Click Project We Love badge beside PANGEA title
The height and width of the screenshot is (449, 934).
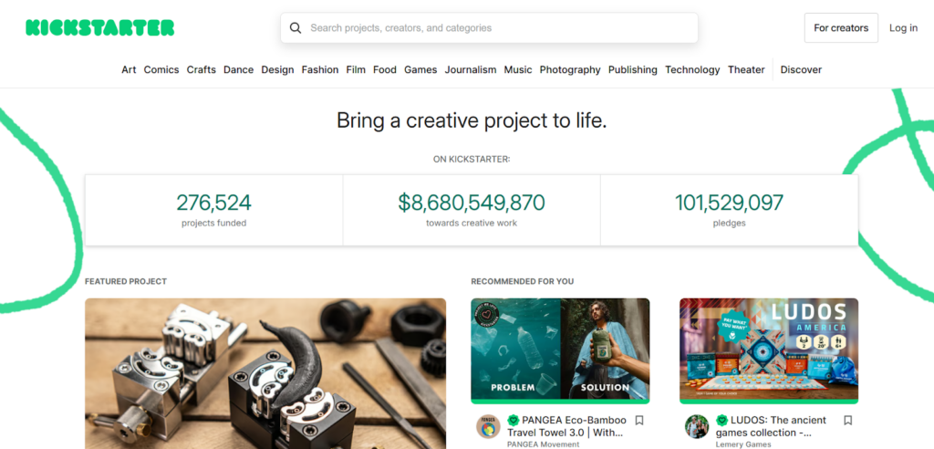(514, 421)
